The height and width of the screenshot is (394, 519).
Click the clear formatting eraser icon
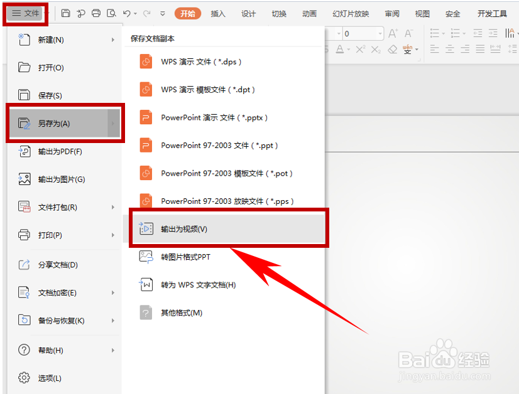point(392,48)
